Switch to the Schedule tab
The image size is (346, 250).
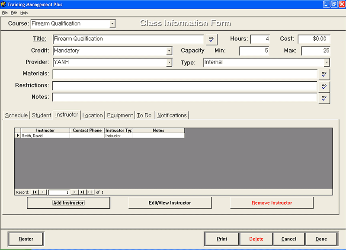16,115
